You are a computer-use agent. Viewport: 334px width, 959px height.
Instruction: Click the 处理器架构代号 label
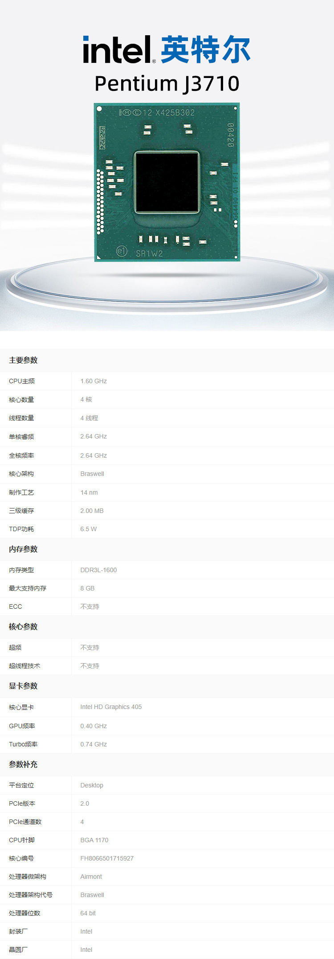(x=31, y=895)
